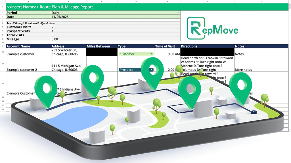Click the rightmost green location pin
This screenshot has height=163, width=291.
[x=240, y=86]
